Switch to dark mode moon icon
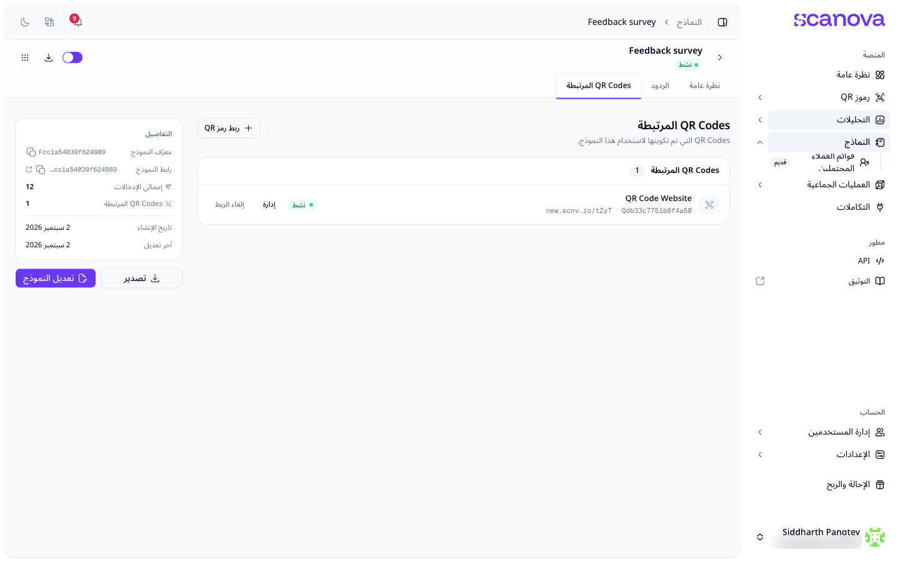 coord(25,22)
